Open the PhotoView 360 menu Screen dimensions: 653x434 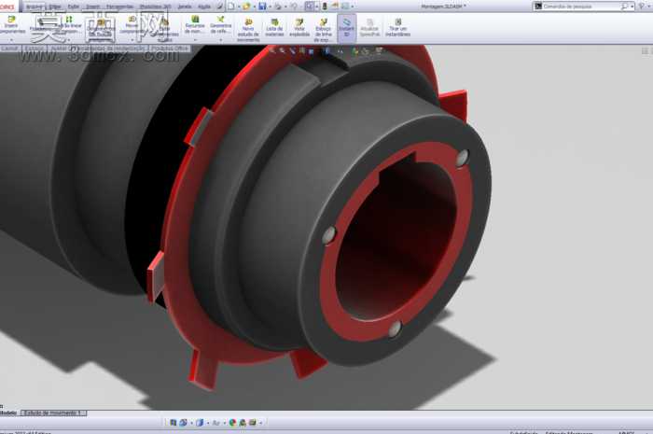pos(156,7)
